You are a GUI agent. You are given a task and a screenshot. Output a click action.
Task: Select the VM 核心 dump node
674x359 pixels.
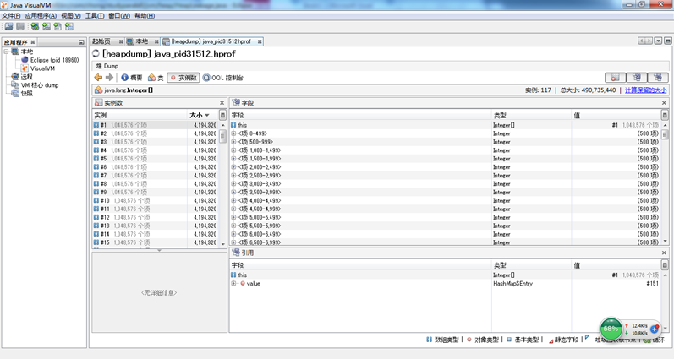[35, 85]
